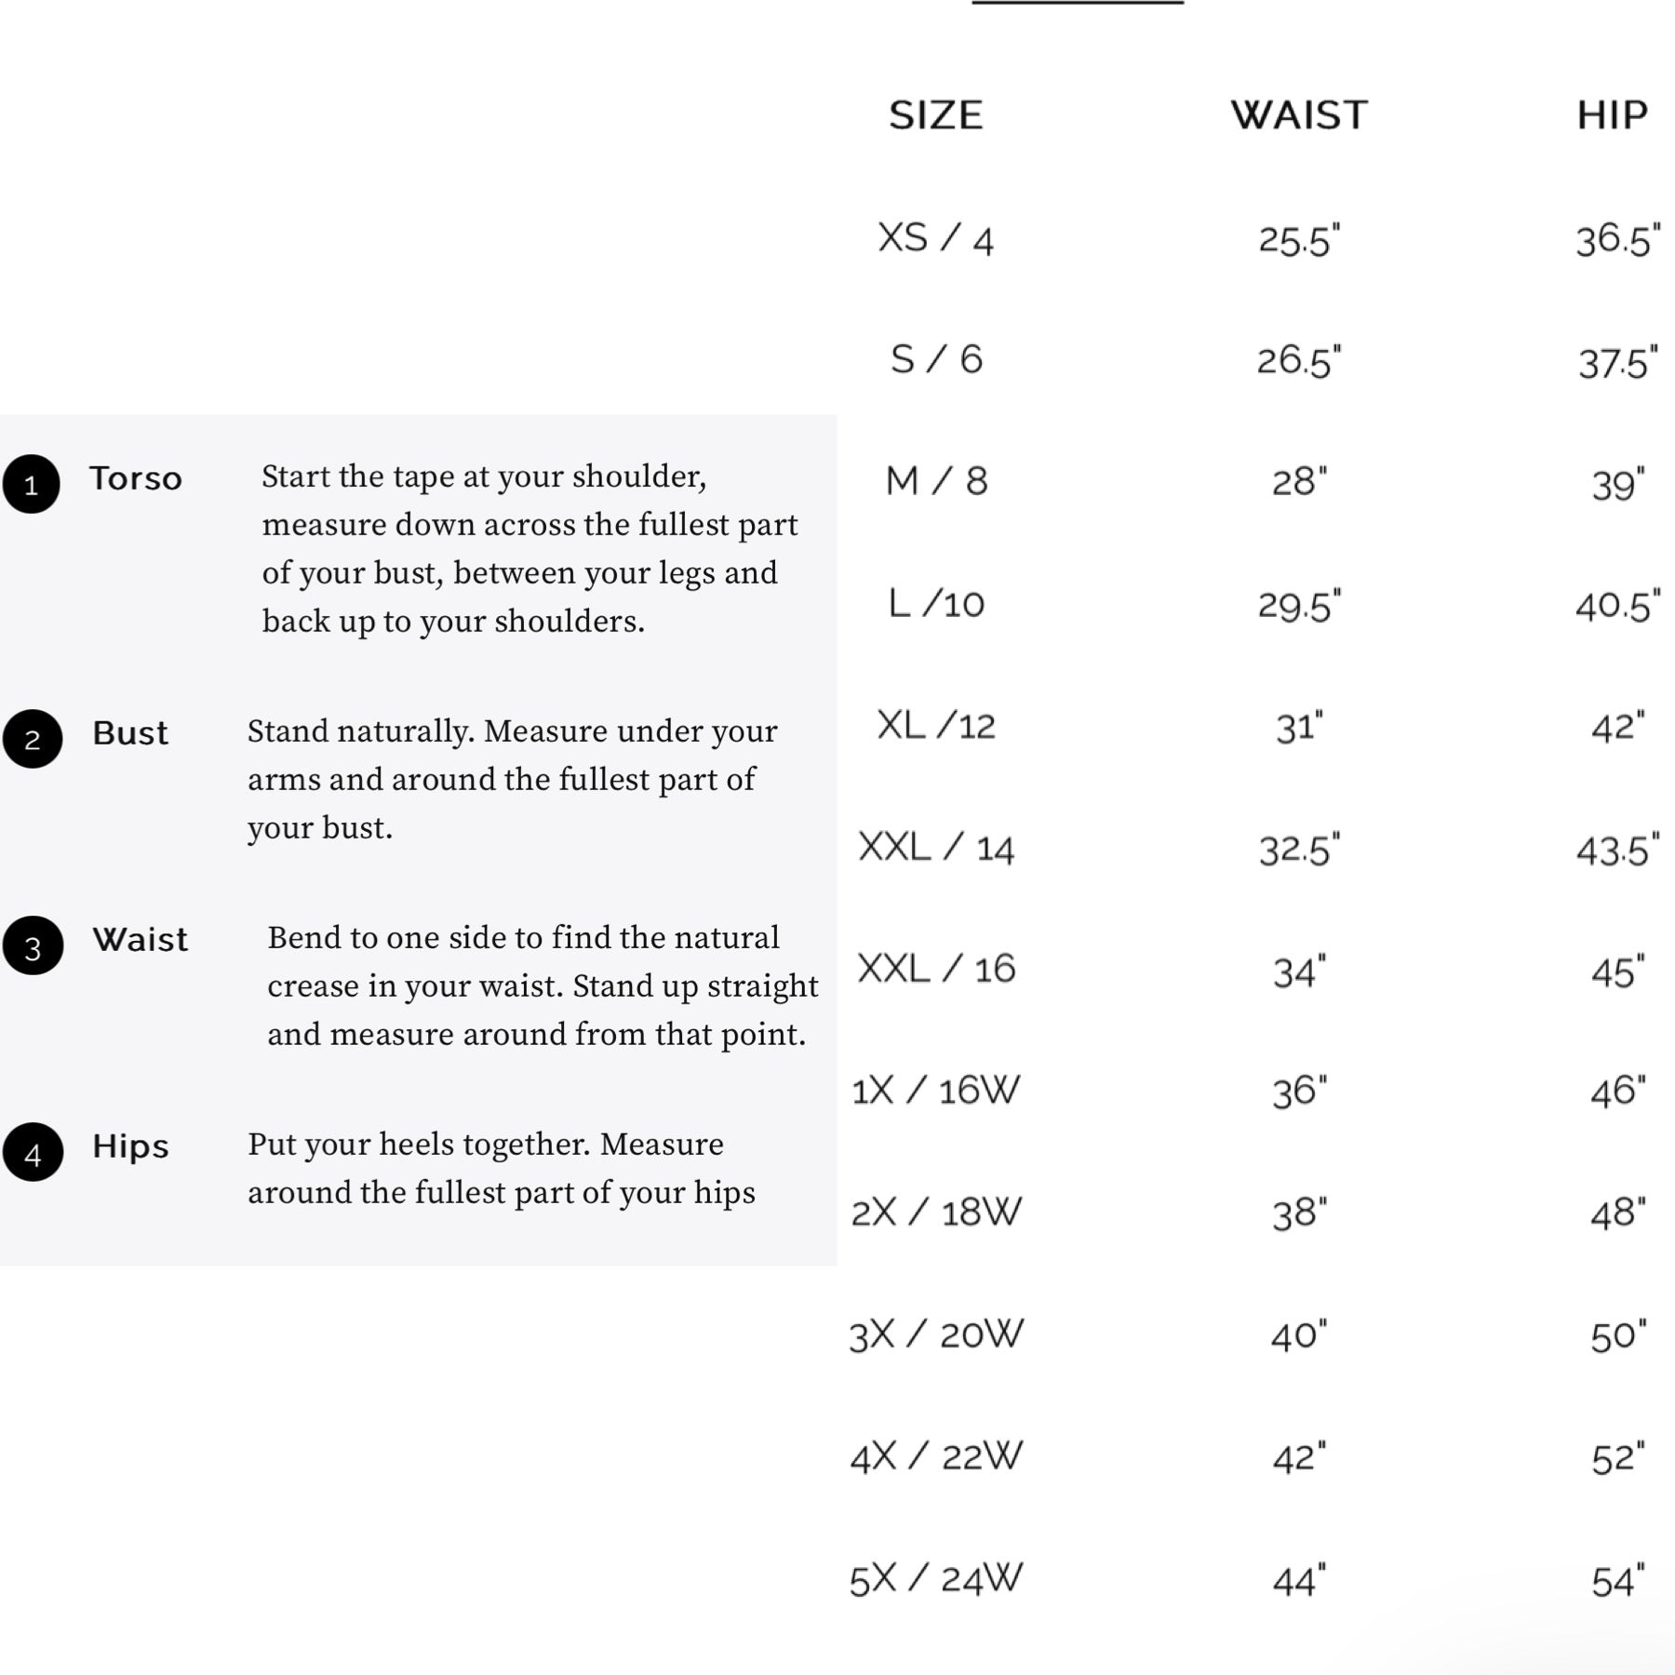Click the SIZE column header

[936, 115]
